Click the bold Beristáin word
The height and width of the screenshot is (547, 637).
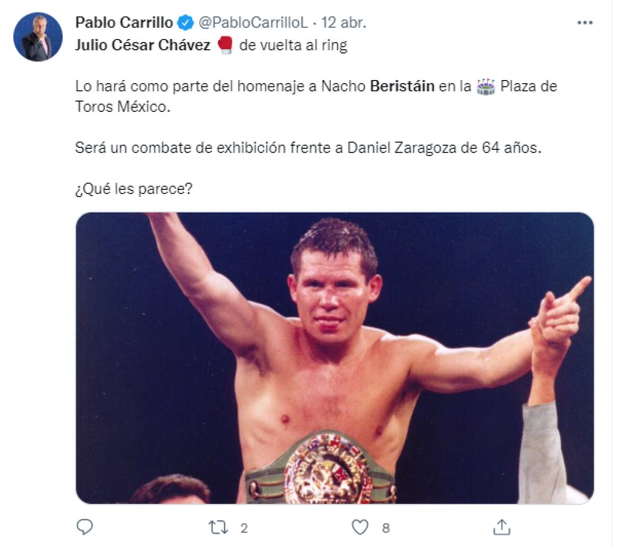[x=402, y=86]
